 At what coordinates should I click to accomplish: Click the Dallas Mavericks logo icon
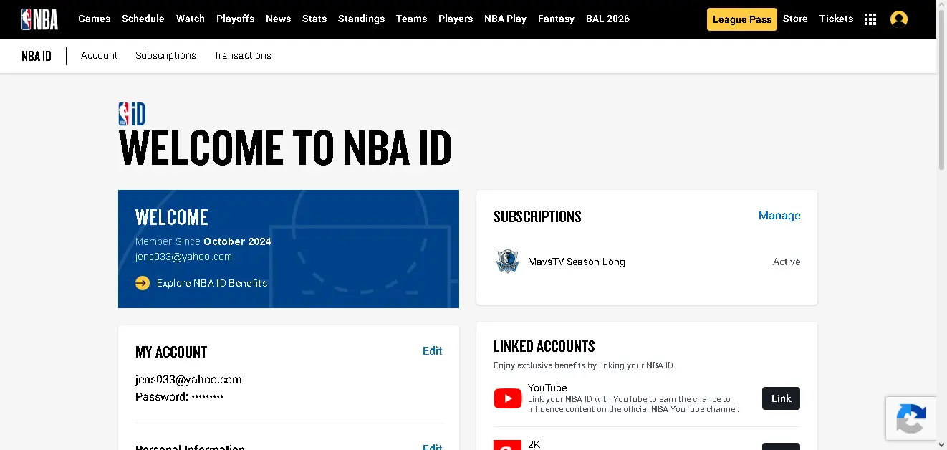(507, 262)
